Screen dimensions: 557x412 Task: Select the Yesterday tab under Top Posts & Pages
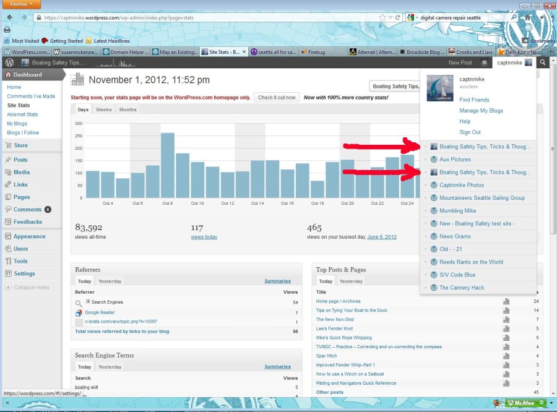coord(351,281)
